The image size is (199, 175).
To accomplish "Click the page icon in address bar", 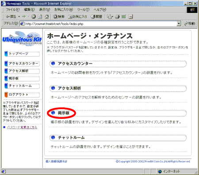I will (x=22, y=24).
